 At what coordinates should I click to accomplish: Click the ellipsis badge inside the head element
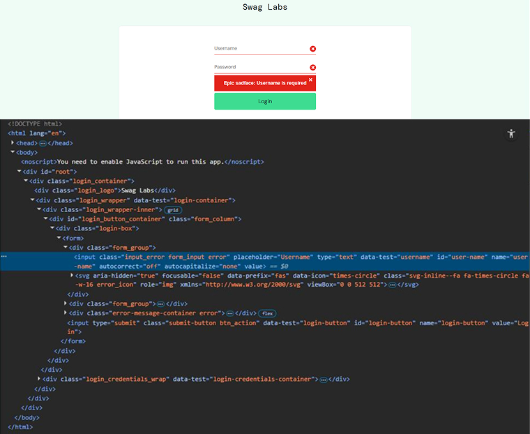pos(43,144)
